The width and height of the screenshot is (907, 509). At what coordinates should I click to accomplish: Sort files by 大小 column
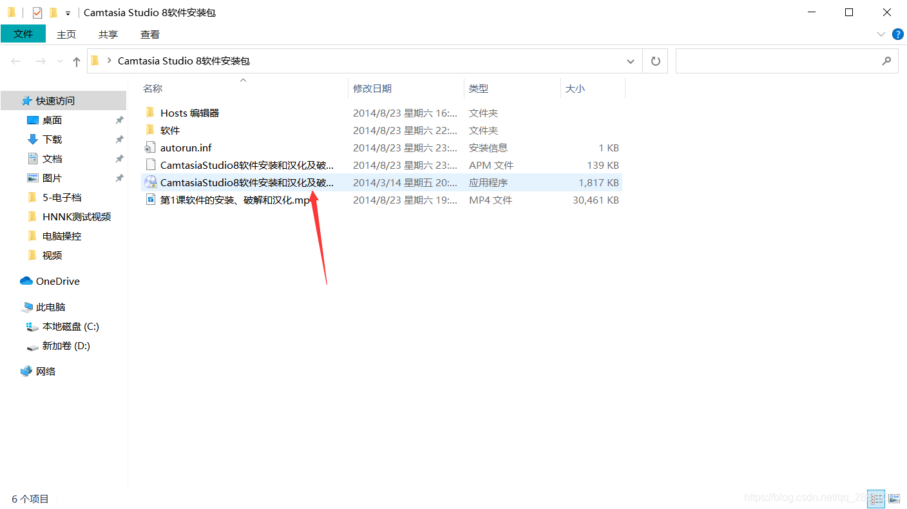(575, 88)
